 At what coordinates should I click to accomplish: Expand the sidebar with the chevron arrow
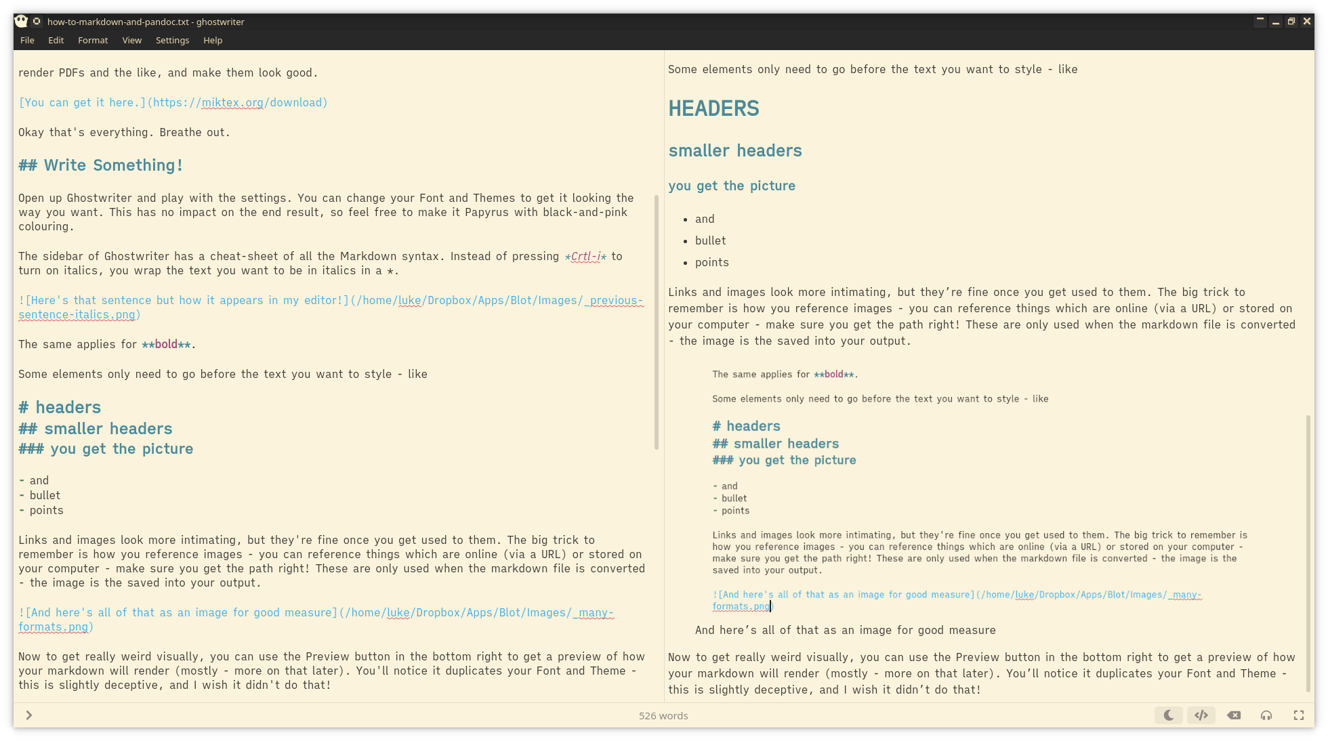pyautogui.click(x=29, y=715)
